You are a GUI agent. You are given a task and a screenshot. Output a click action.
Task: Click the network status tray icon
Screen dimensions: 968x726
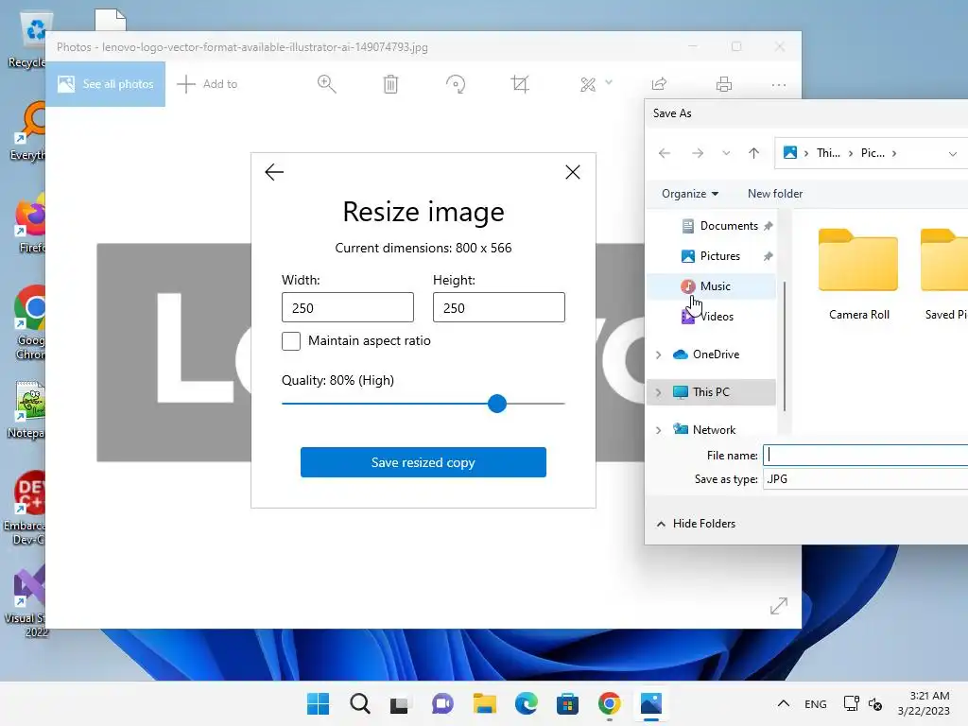pos(852,703)
